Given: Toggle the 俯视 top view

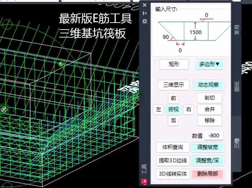Looking at the screenshot, I should coord(174,109).
